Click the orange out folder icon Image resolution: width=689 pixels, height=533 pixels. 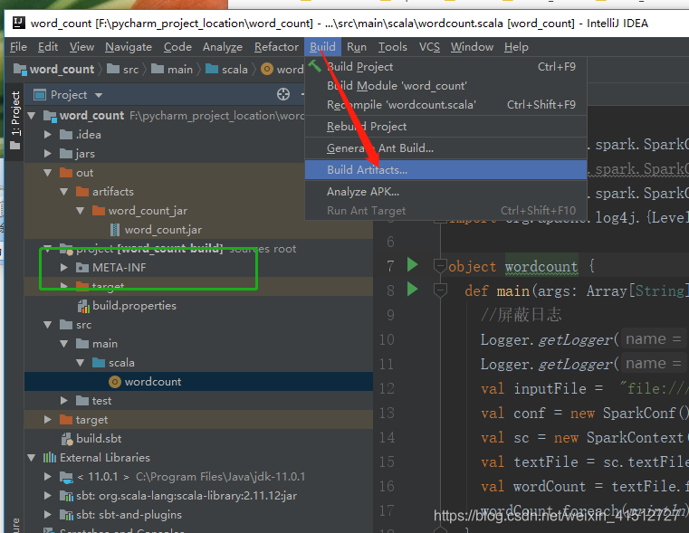[x=66, y=173]
